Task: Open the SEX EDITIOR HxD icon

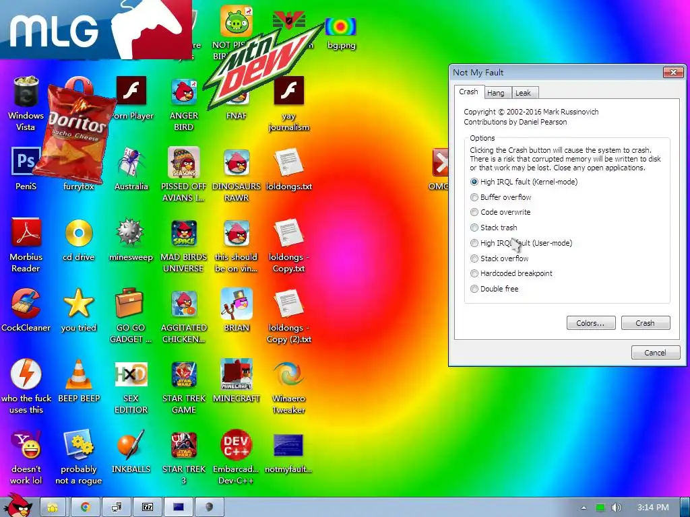Action: [x=131, y=374]
